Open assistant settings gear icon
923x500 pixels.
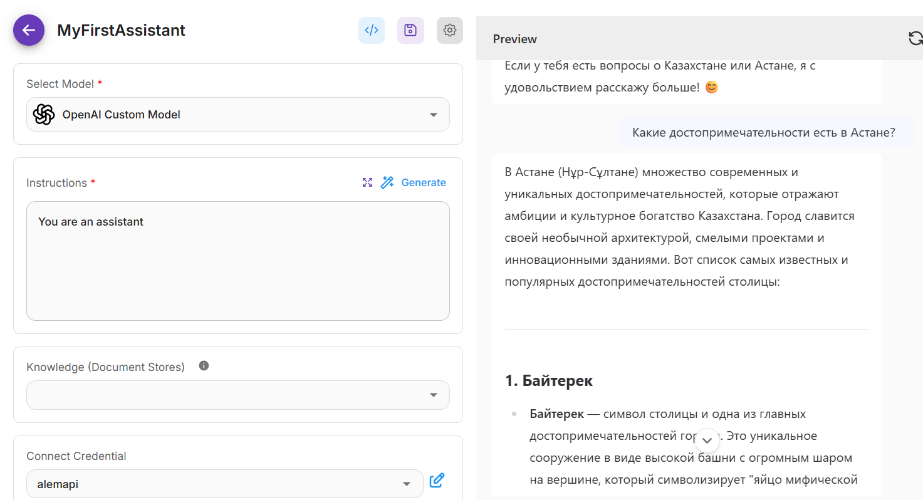pyautogui.click(x=449, y=30)
